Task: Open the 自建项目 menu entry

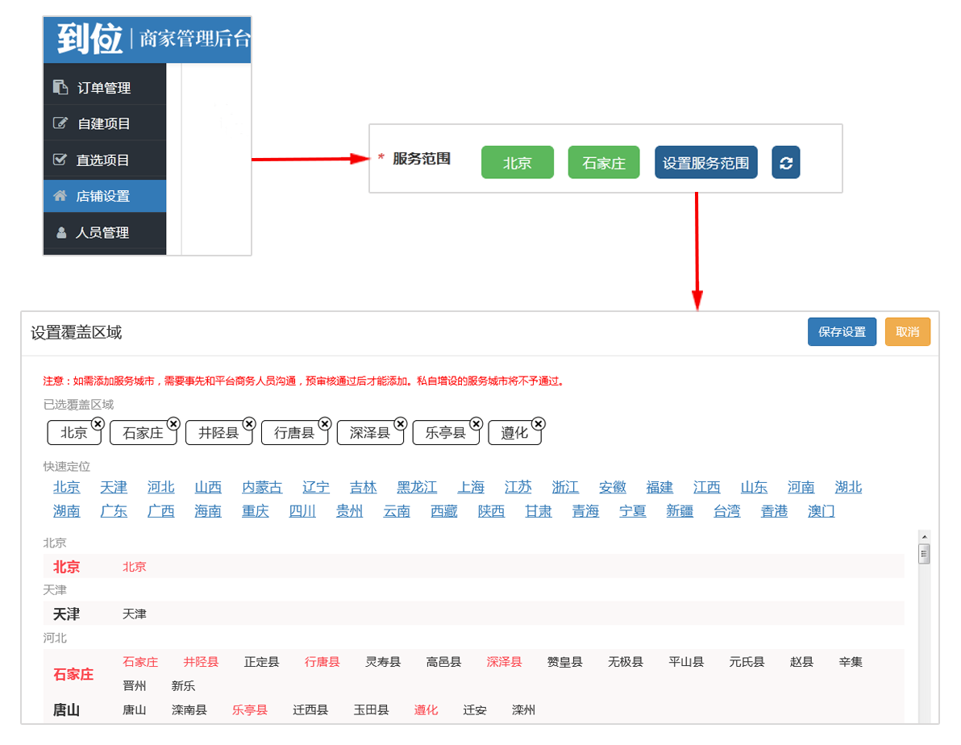Action: click(104, 124)
